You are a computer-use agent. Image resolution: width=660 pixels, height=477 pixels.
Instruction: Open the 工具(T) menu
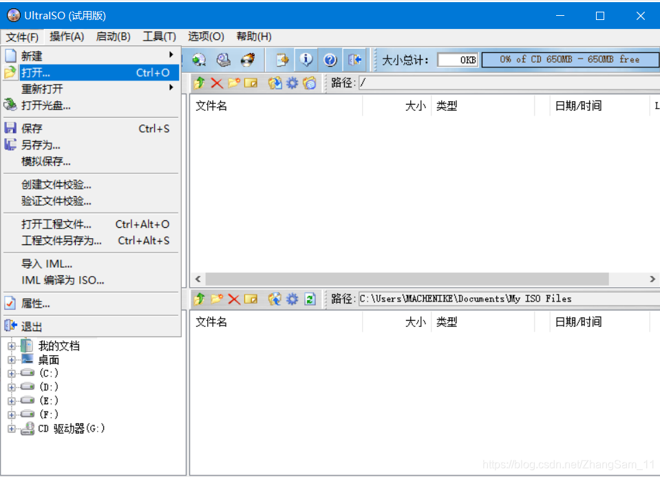159,36
